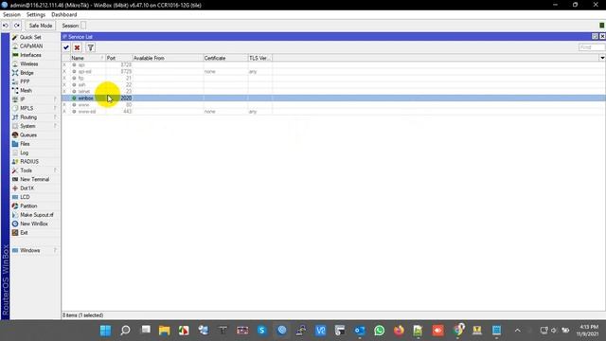Expand the Routing submenu
Viewport: 606px width, 341px height.
click(x=55, y=117)
